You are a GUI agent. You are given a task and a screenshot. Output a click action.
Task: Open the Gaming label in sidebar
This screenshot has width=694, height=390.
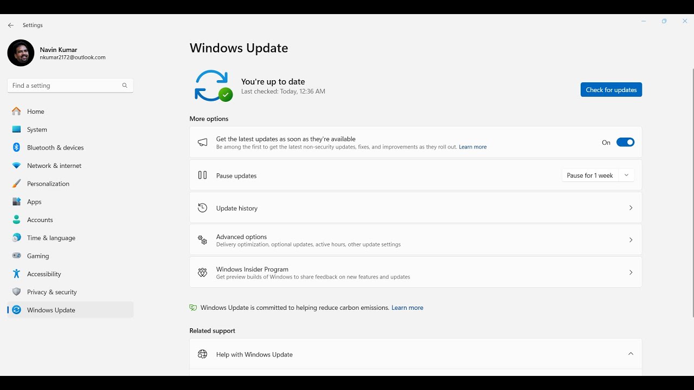38,256
